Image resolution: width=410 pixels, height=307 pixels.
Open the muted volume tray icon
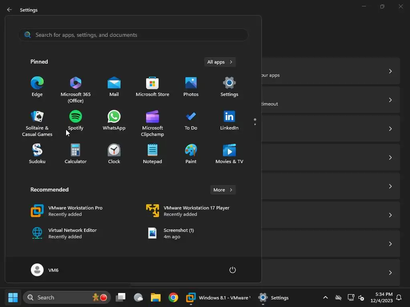(362, 297)
